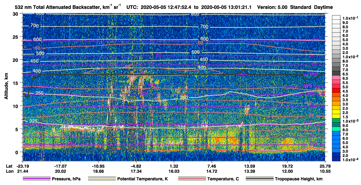Screen dimensions: 361x185
Task: Select longitude value '14.72'
Action: [212, 171]
